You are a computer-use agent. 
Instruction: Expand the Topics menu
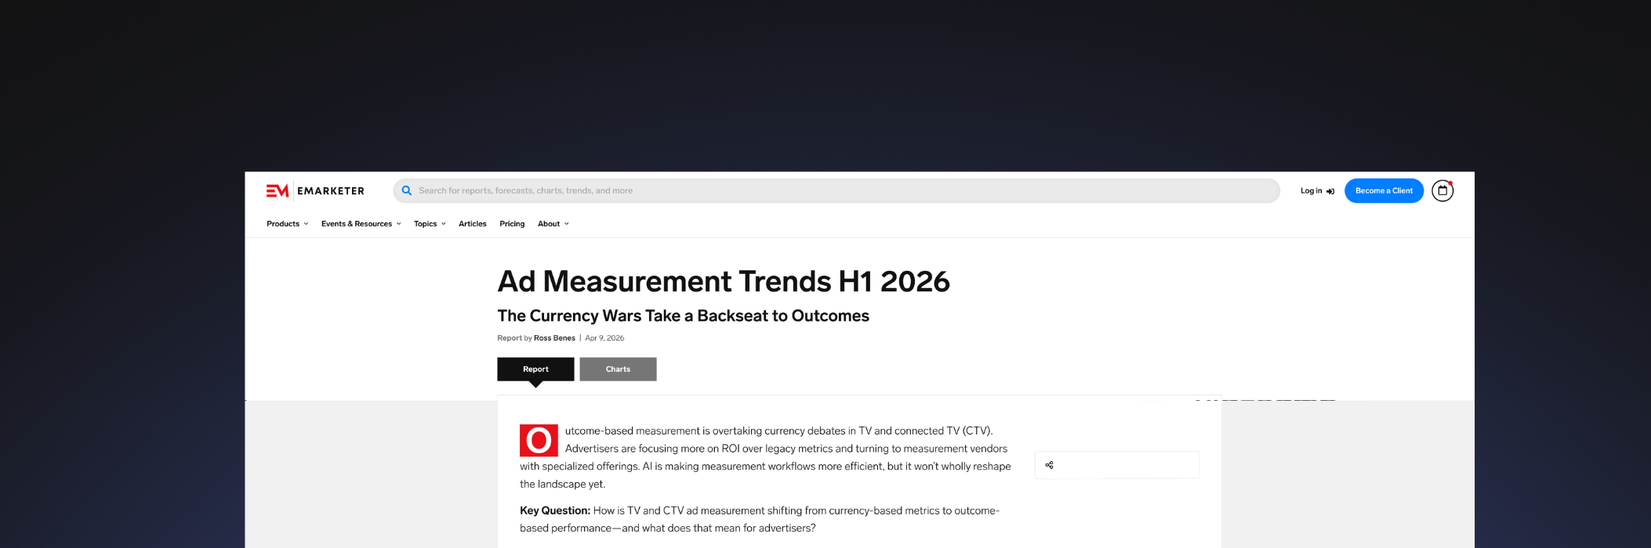click(x=430, y=224)
